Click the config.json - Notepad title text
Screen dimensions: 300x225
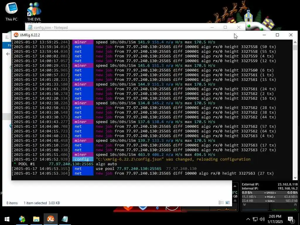click(x=50, y=28)
